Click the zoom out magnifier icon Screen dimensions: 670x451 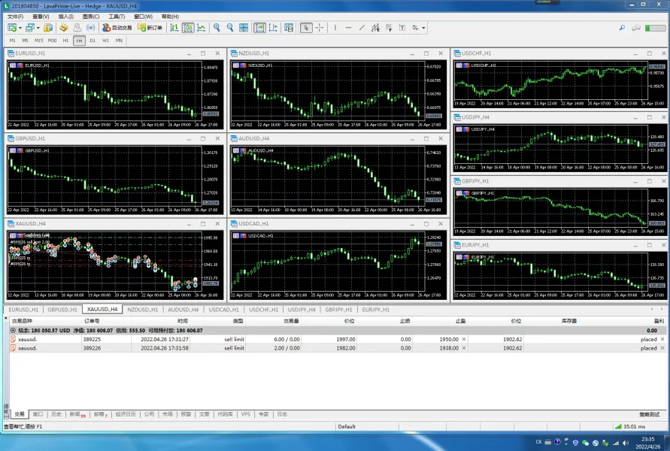click(x=229, y=28)
